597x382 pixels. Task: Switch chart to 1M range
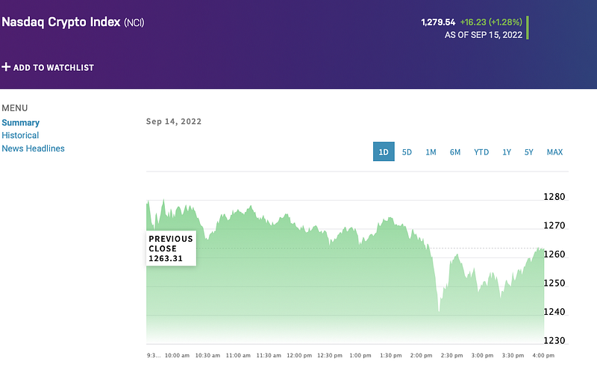(x=431, y=152)
